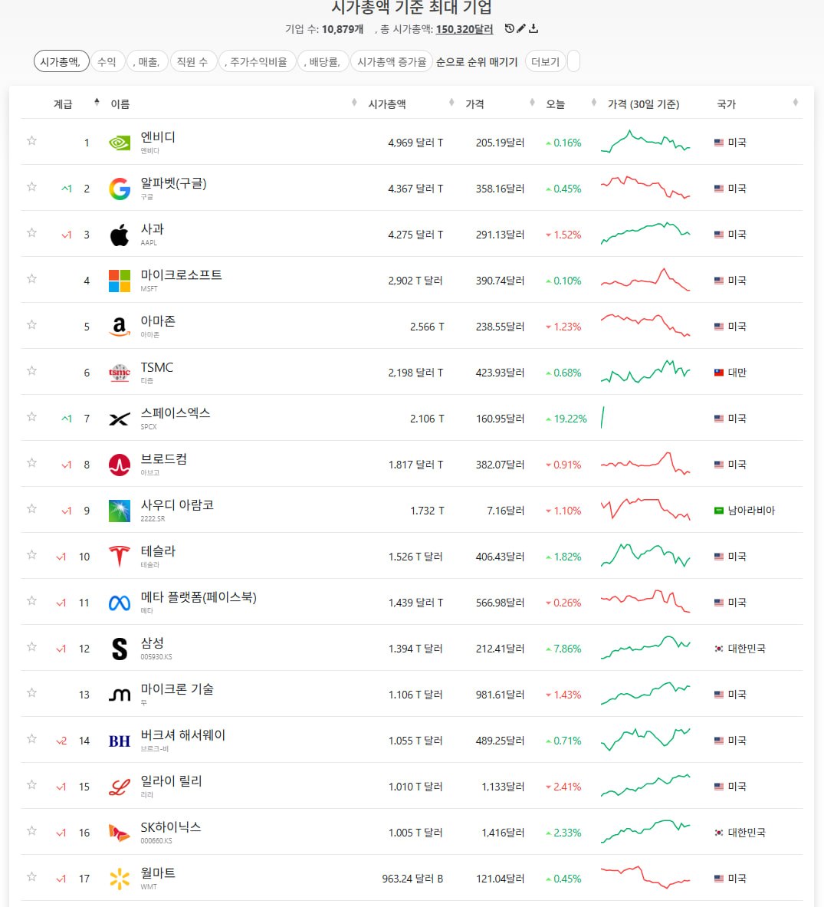Select the 수익 ranking tab
Screen dimensions: 824x907
click(x=107, y=61)
